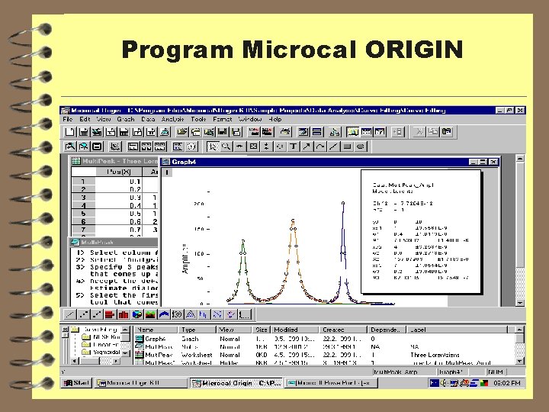549x412 pixels.
Task: Select the Data Reader tool
Action: click(x=253, y=146)
